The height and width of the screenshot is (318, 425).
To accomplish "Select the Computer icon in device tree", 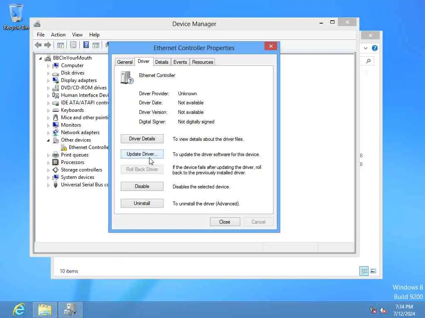I will (56, 65).
